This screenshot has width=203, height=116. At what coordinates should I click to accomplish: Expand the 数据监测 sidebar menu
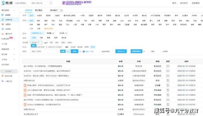coord(14,49)
